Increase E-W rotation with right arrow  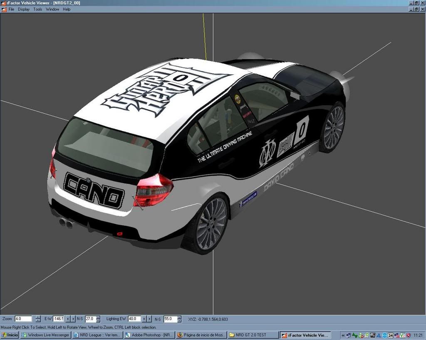[x=73, y=319]
